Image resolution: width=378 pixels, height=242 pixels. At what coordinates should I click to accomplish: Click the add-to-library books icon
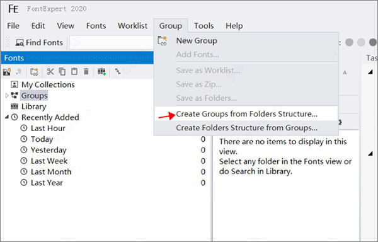101,72
